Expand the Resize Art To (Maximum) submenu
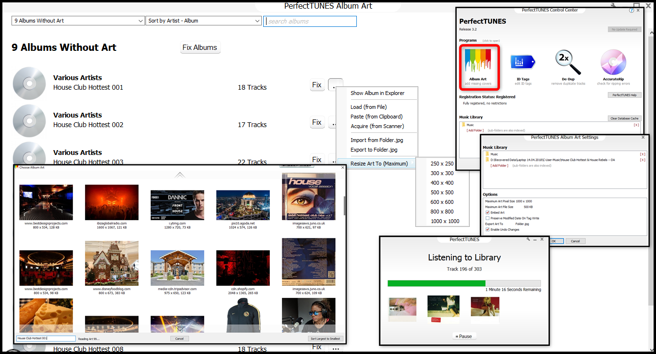Image resolution: width=656 pixels, height=354 pixels. click(x=377, y=164)
